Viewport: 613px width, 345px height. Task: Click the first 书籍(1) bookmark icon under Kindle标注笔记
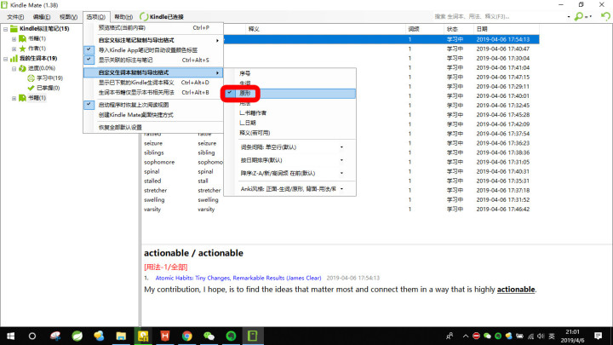(x=23, y=38)
